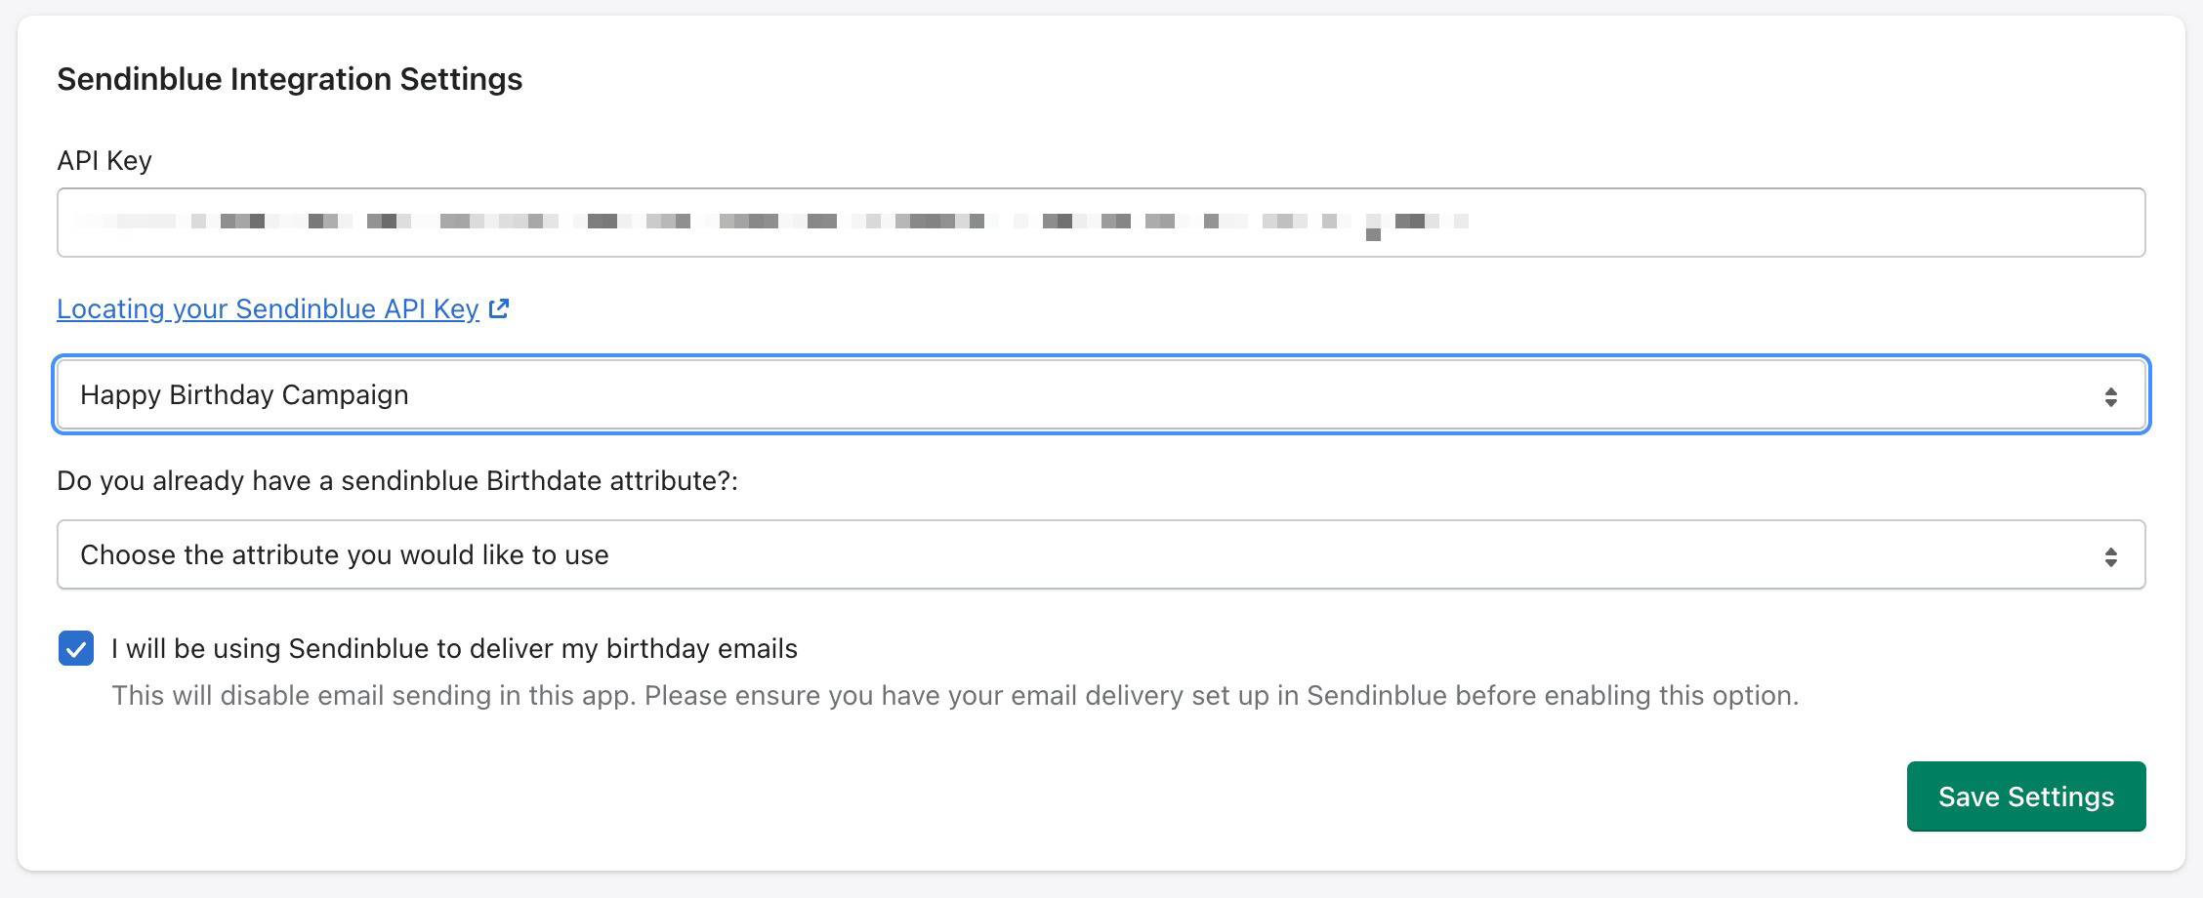Image resolution: width=2203 pixels, height=898 pixels.
Task: Open the Locating your Sendinblue API Key link
Action: click(x=267, y=309)
